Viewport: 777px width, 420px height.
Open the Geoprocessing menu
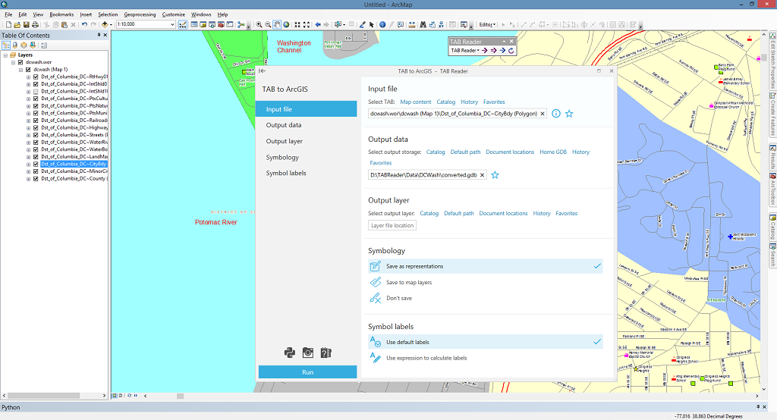pyautogui.click(x=140, y=14)
